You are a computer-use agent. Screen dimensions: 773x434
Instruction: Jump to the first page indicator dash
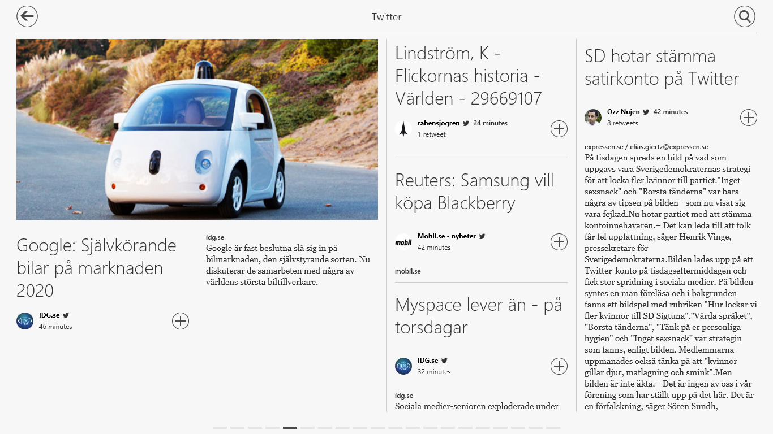click(220, 428)
